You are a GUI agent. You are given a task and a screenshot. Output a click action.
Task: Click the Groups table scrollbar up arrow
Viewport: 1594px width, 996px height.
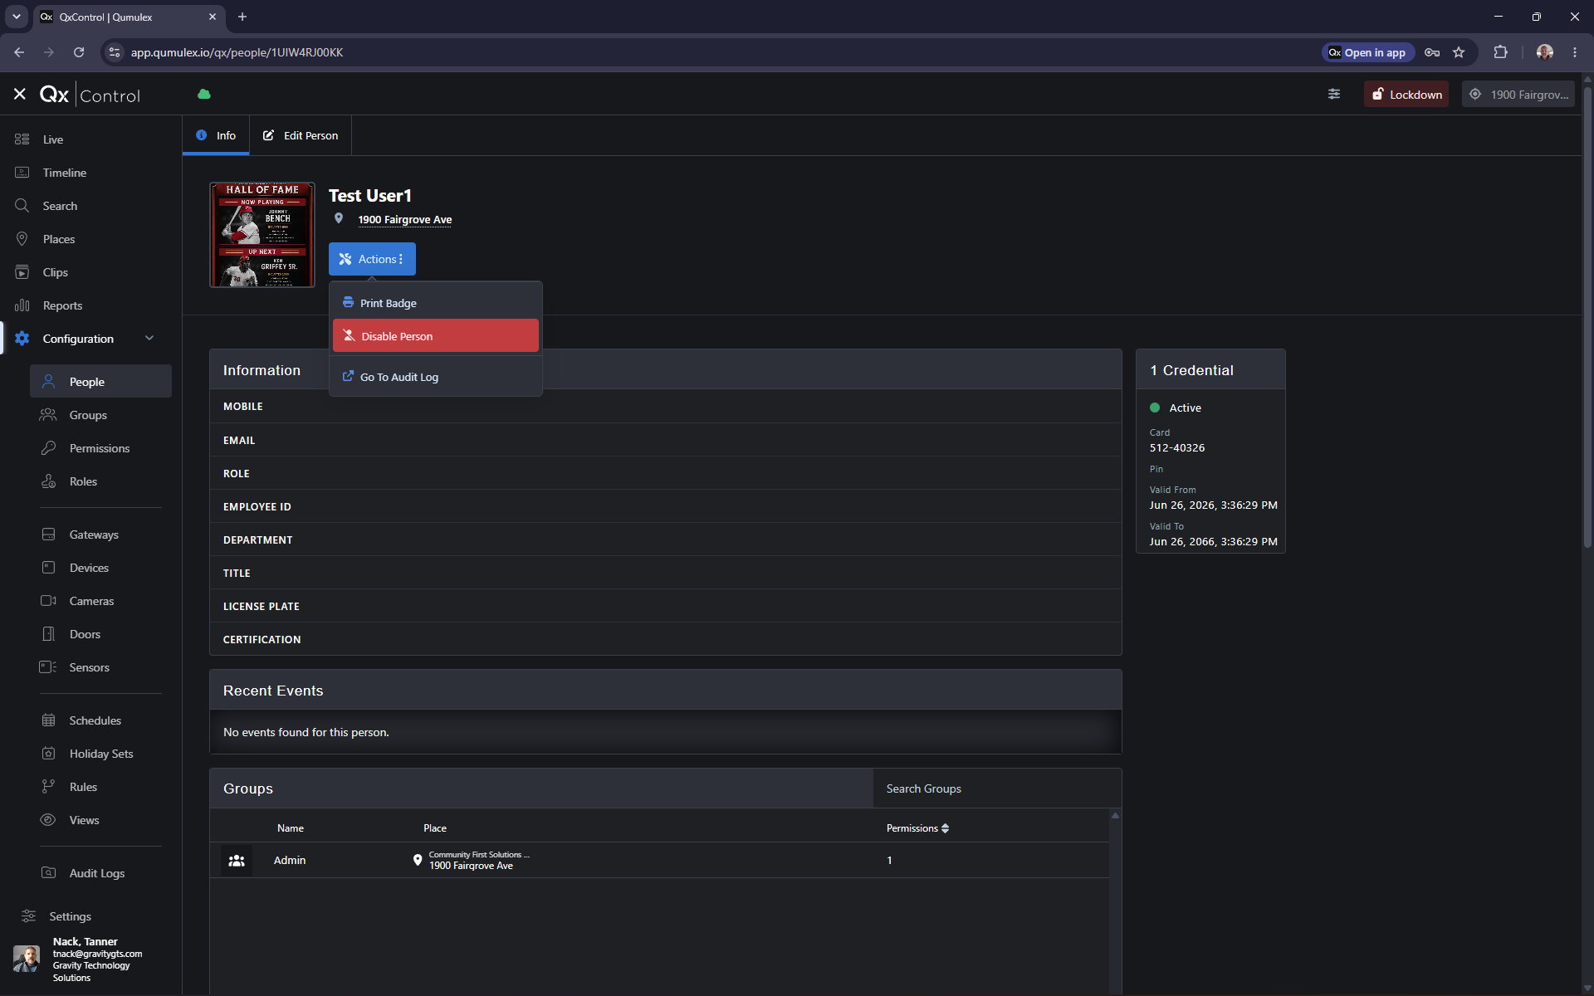pos(1115,816)
